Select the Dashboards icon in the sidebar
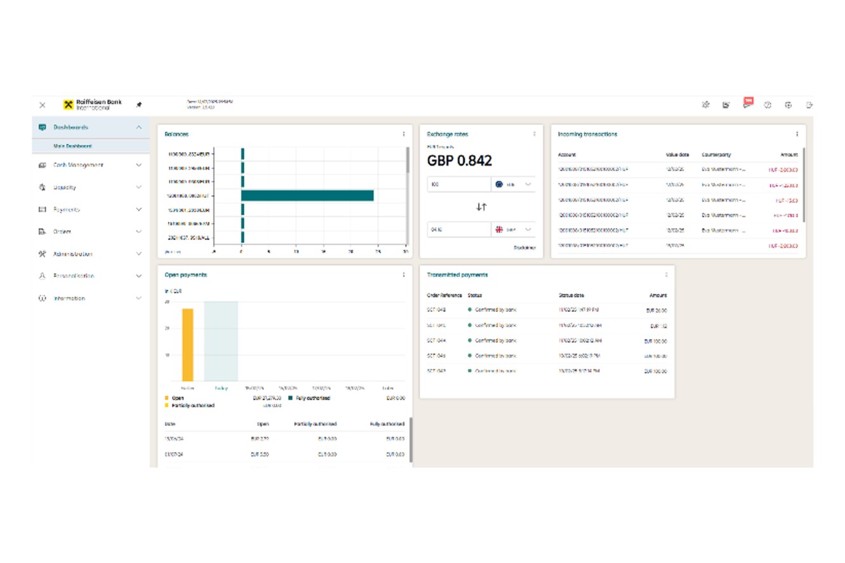This screenshot has width=845, height=563. click(42, 127)
